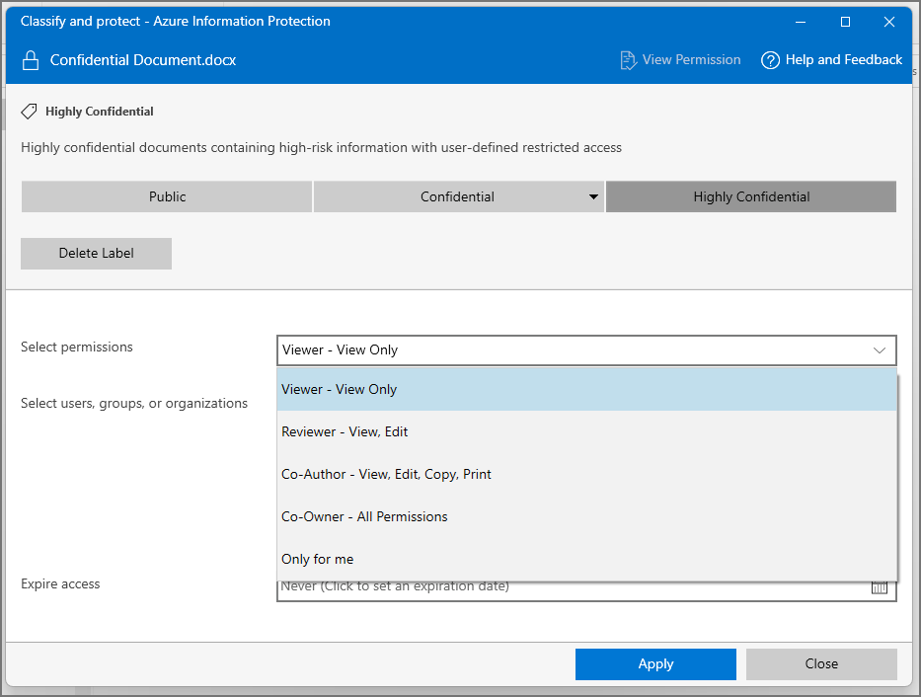This screenshot has width=921, height=697.
Task: Click the Select permissions label
Action: (x=77, y=348)
